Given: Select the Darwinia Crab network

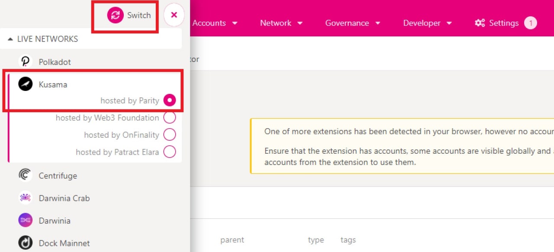Looking at the screenshot, I should (x=64, y=198).
